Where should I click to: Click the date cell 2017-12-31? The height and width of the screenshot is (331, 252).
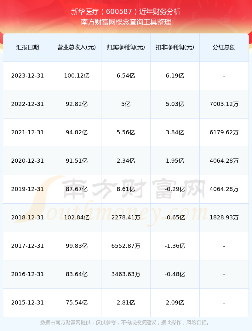coord(28,246)
